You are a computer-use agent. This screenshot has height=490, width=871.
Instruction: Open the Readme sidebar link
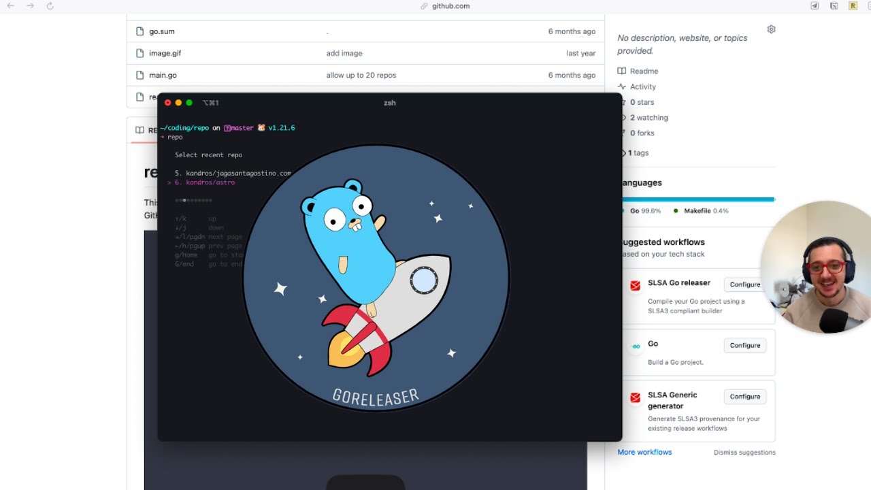pos(644,71)
